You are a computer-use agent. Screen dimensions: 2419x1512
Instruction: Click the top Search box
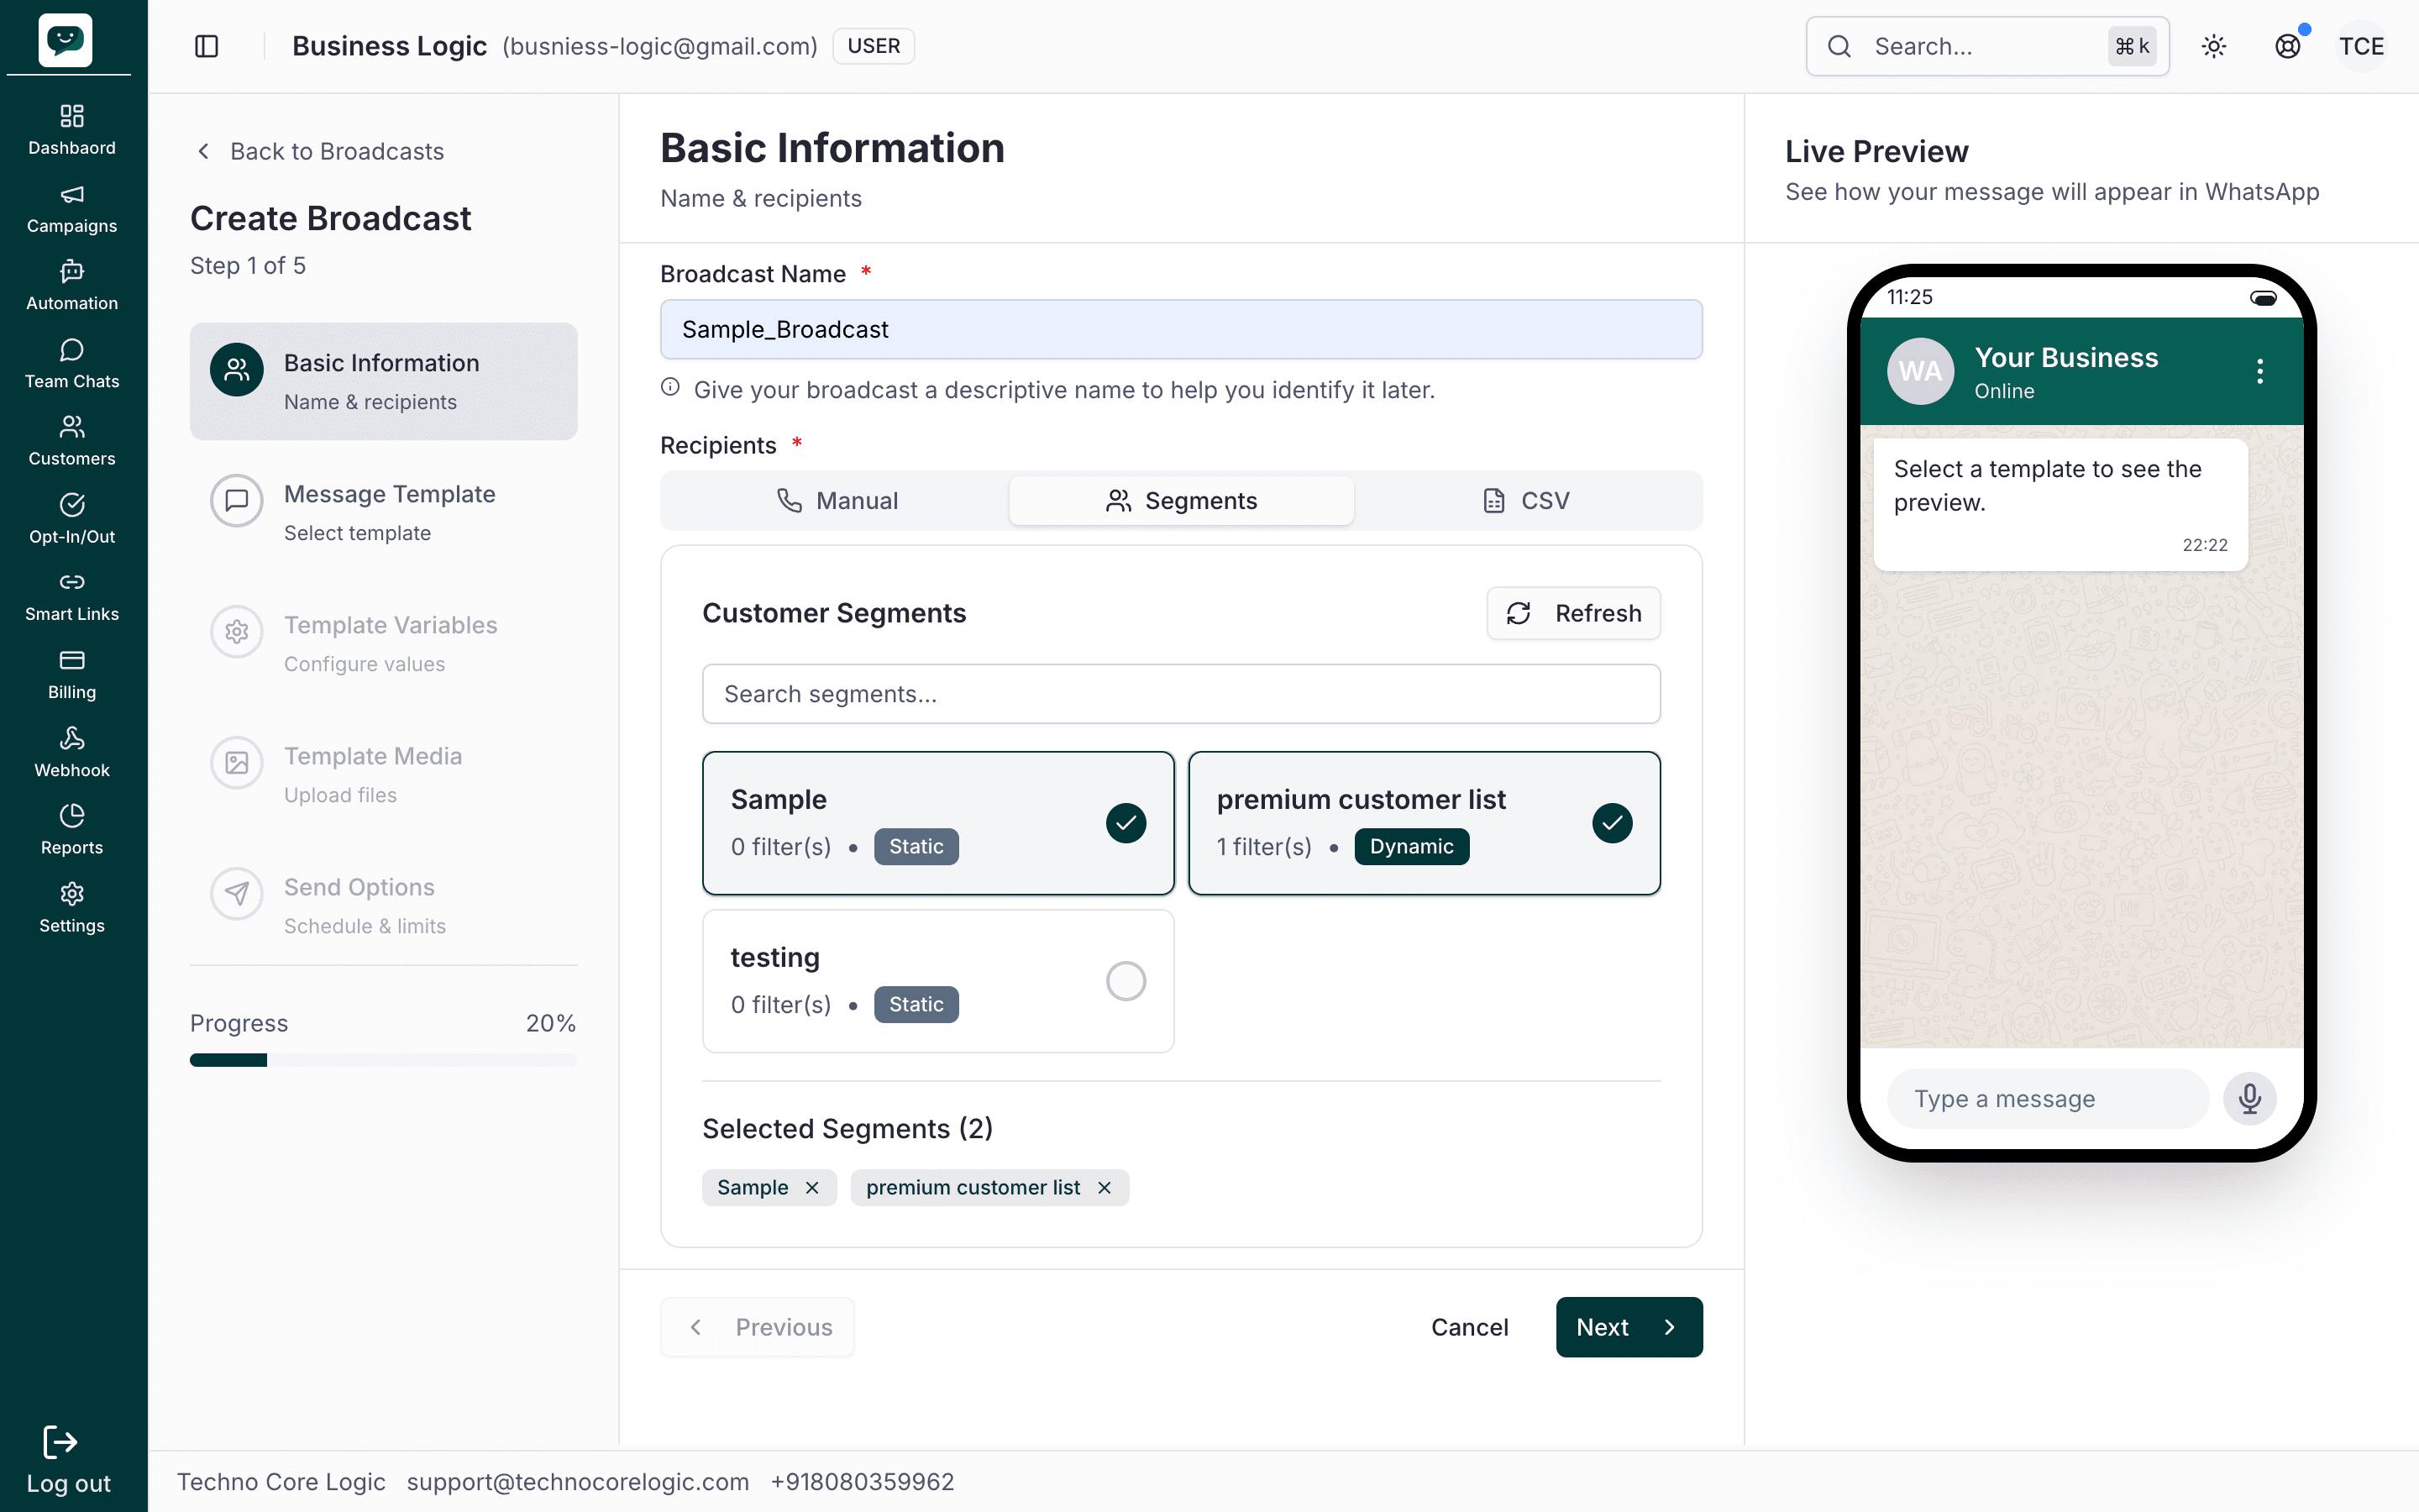pyautogui.click(x=1987, y=46)
